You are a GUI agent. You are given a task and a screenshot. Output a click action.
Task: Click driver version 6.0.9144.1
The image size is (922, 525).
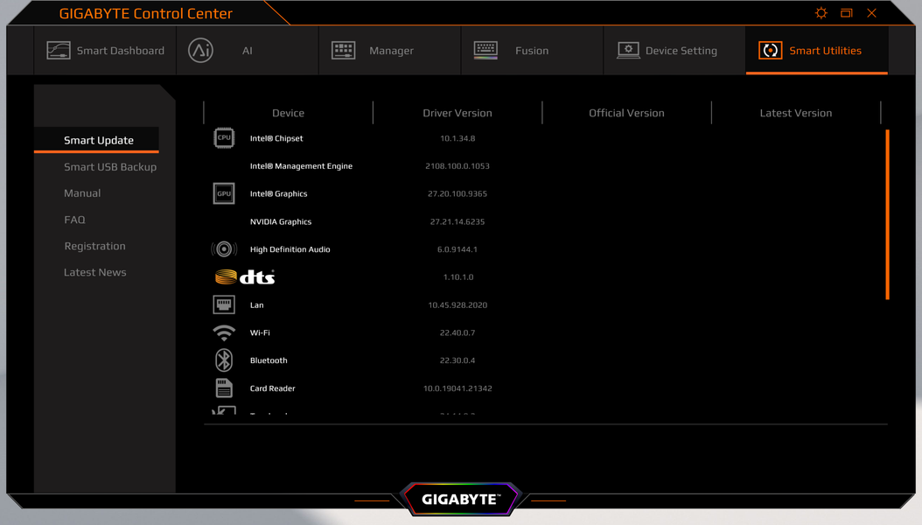tap(458, 249)
